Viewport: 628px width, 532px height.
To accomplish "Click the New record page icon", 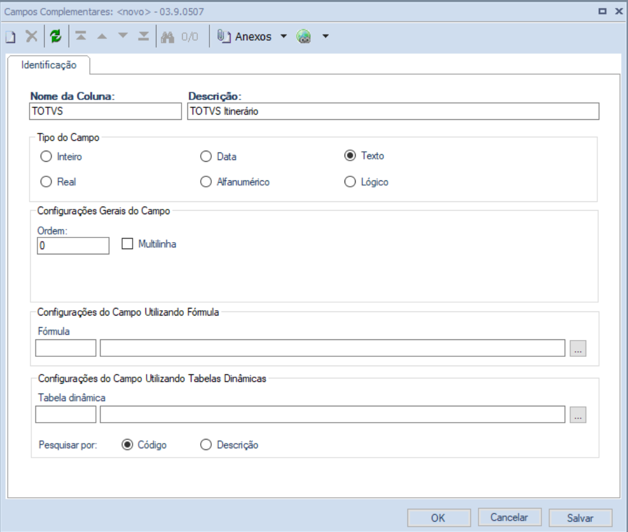I will (11, 37).
